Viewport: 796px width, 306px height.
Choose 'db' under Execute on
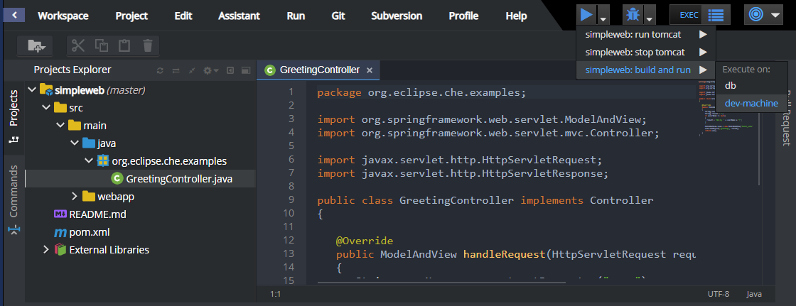751,86
